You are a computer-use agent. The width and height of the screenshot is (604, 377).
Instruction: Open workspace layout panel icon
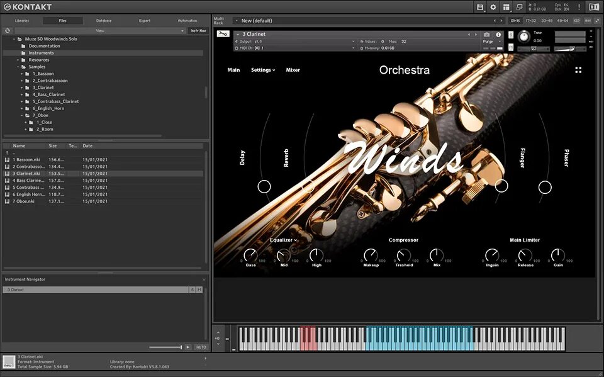[506, 7]
